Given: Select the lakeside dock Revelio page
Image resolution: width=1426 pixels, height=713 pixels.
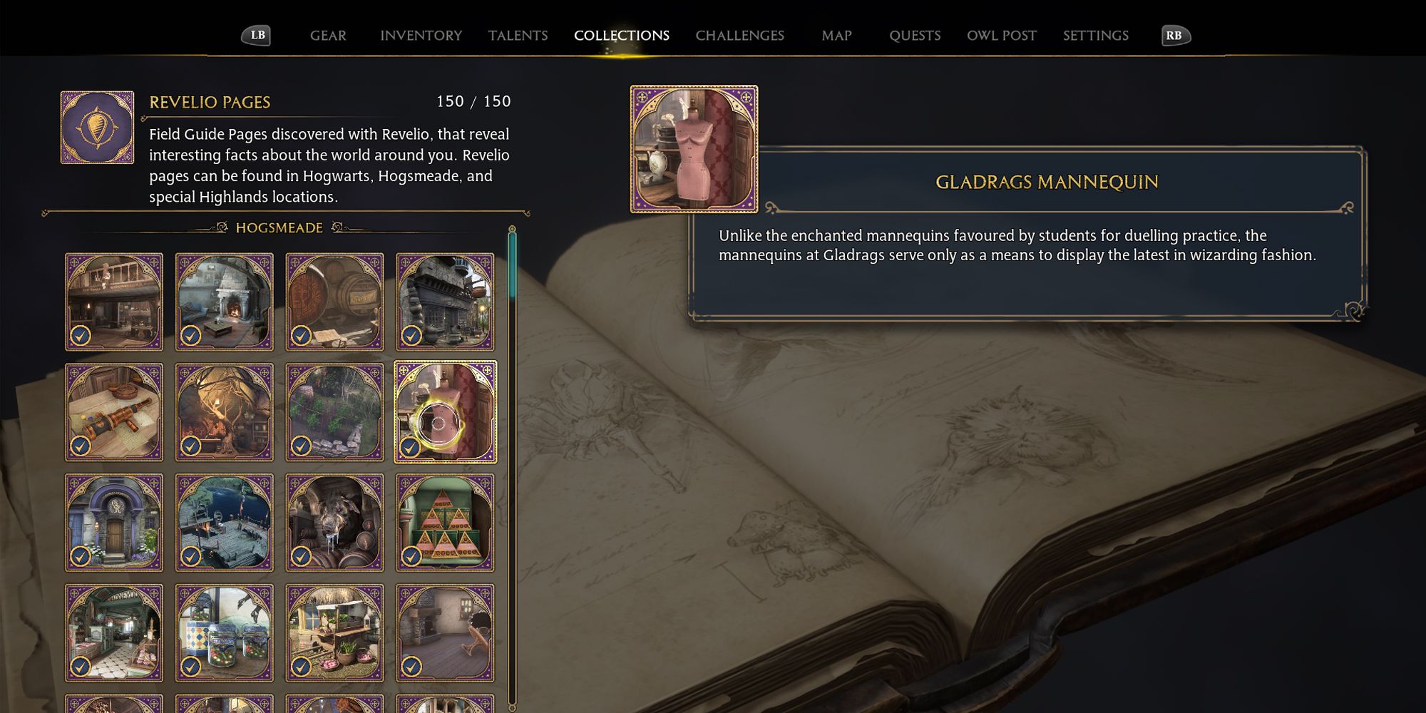Looking at the screenshot, I should click(x=225, y=523).
